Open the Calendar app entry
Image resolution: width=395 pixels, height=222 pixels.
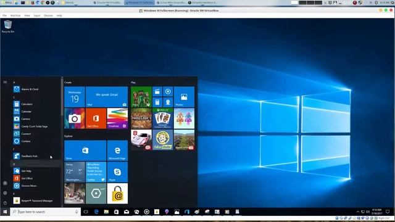35,111
